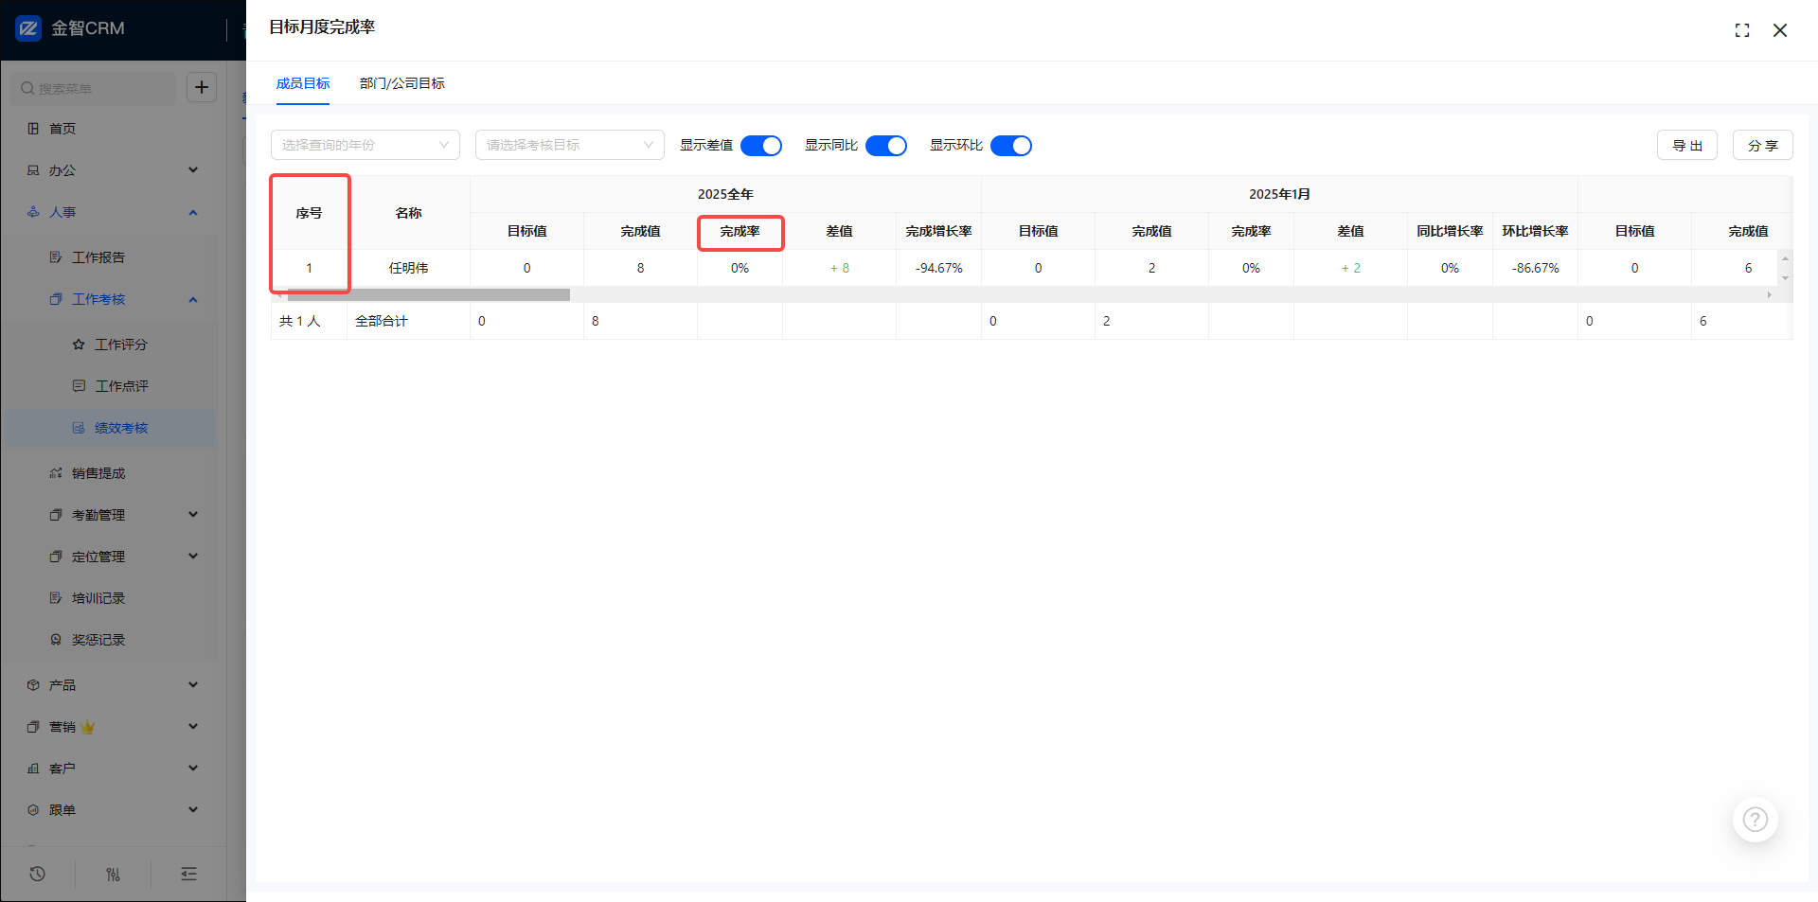
Task: Click the name cell 任明伟
Action: click(x=409, y=268)
